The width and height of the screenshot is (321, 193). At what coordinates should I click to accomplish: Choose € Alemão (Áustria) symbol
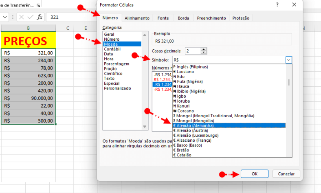229,130
